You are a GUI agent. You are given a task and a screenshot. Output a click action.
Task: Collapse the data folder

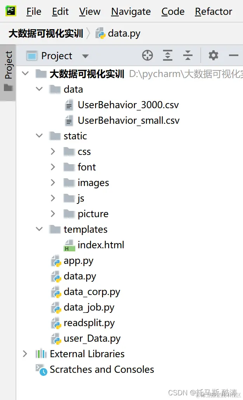[39, 89]
